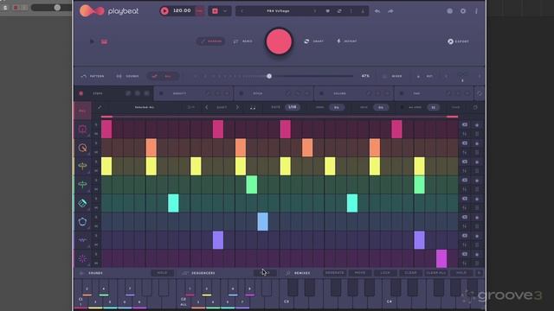This screenshot has width=554, height=311.
Task: Open the Mixer panel
Action: tap(392, 76)
